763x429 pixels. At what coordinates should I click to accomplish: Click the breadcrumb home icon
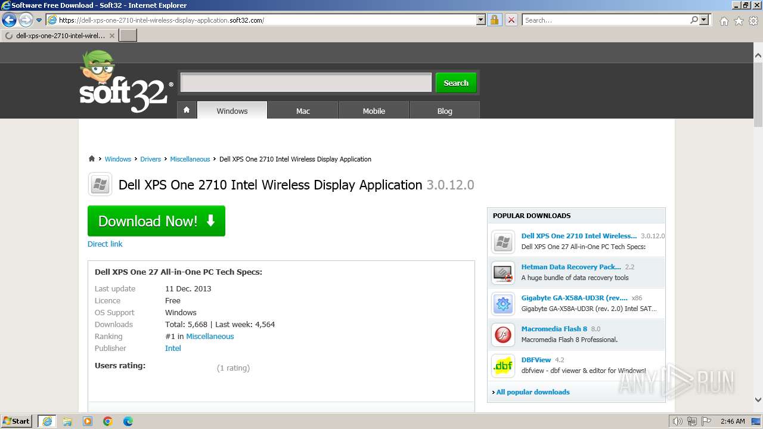(x=92, y=159)
